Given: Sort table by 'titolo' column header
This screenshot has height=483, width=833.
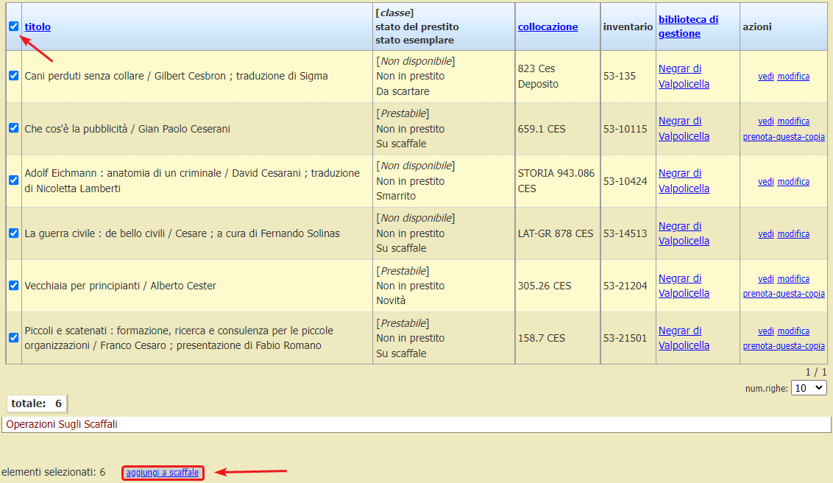Looking at the screenshot, I should 38,27.
